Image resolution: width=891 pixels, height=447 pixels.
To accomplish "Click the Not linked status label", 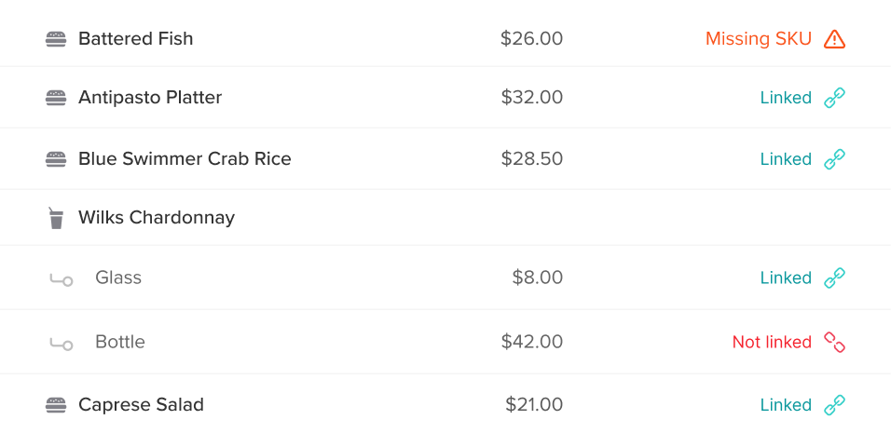I will [x=772, y=342].
